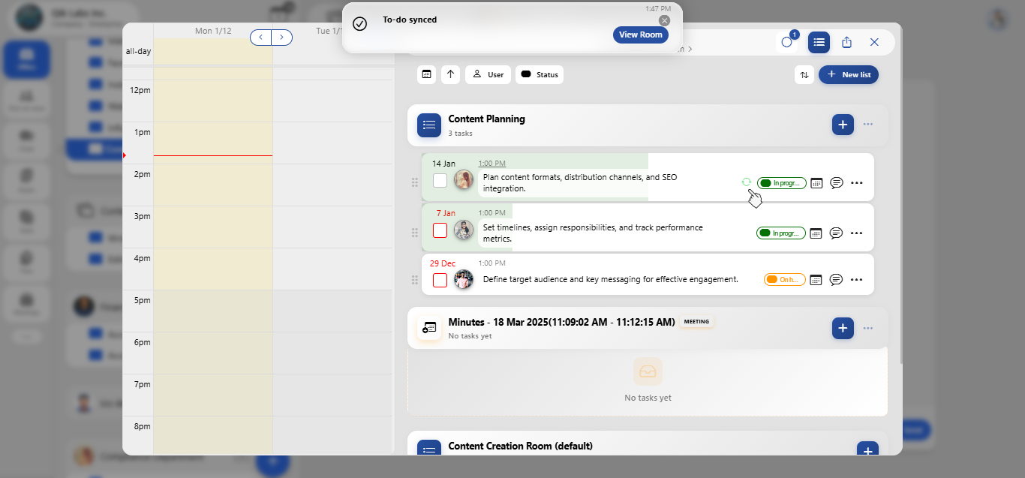This screenshot has width=1025, height=478.
Task: Open the In progress status dropdown on first task
Action: (781, 183)
